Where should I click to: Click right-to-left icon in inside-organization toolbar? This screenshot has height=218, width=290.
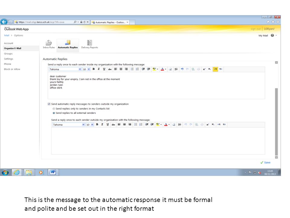pos(221,69)
